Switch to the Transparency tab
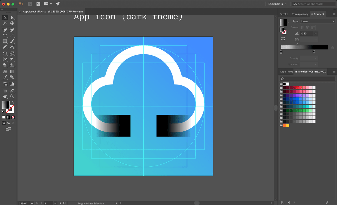This screenshot has width=337, height=205. (300, 14)
